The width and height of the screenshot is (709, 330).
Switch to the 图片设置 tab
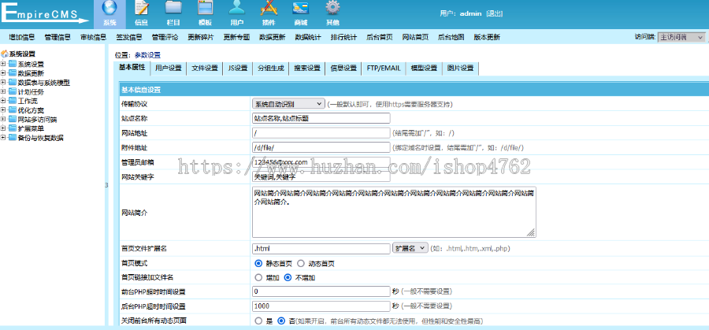(460, 69)
